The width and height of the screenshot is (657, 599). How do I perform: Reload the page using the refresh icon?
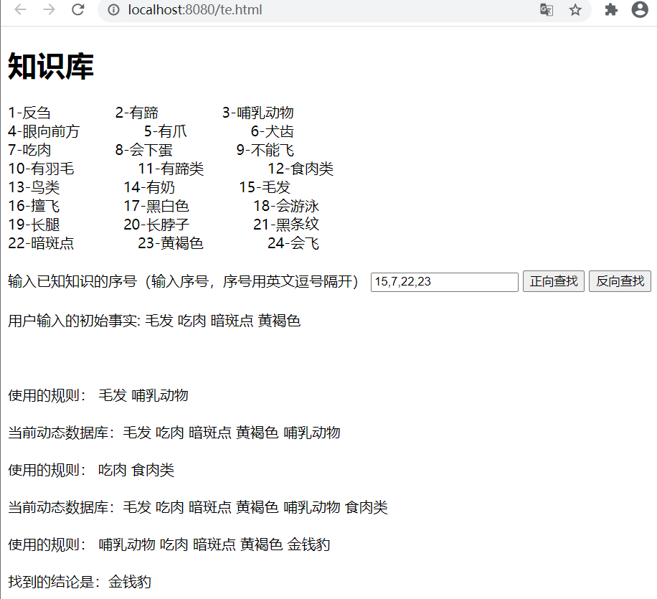pyautogui.click(x=77, y=11)
